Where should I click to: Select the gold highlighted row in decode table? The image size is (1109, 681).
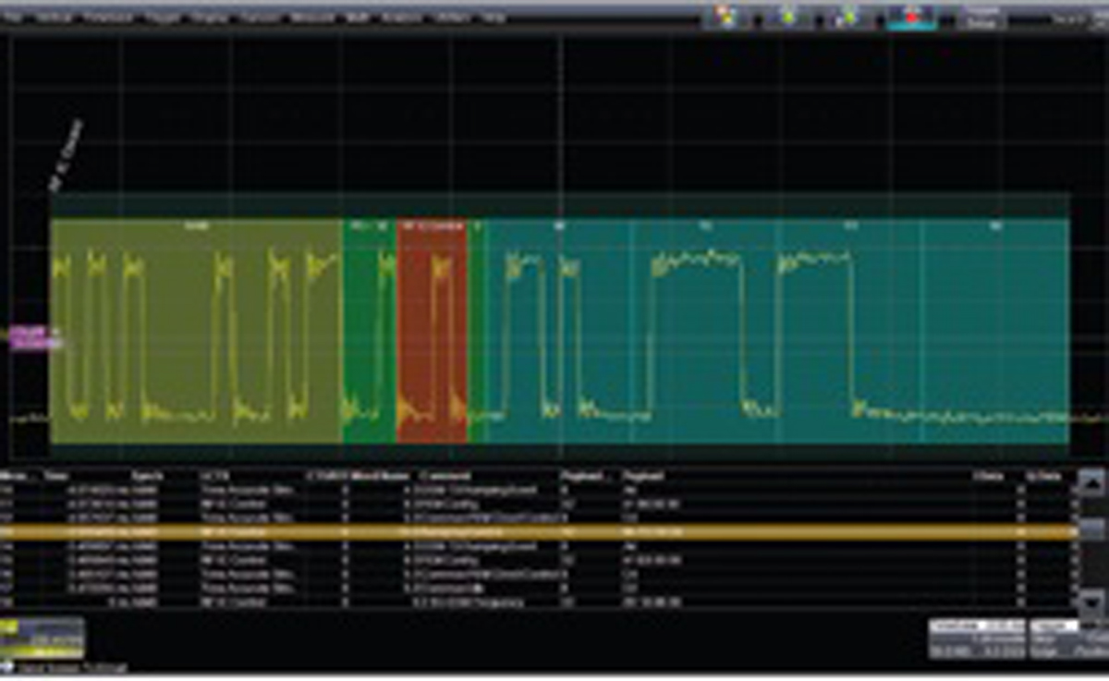click(538, 533)
